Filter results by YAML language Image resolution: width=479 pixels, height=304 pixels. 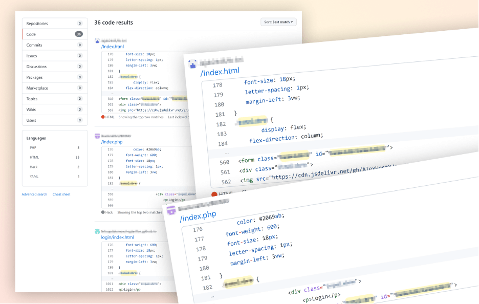coord(34,177)
